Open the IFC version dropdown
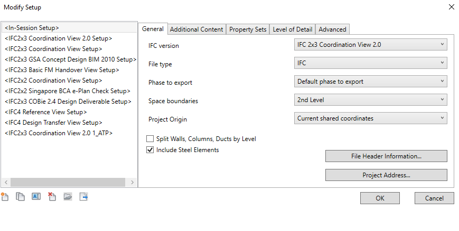 (x=370, y=45)
